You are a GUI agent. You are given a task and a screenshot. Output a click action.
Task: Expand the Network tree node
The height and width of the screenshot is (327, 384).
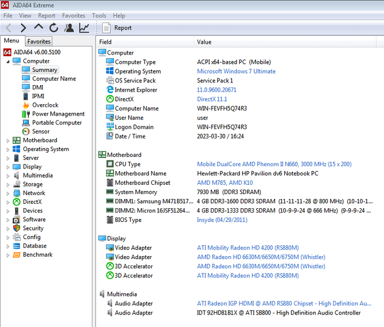click(x=8, y=193)
